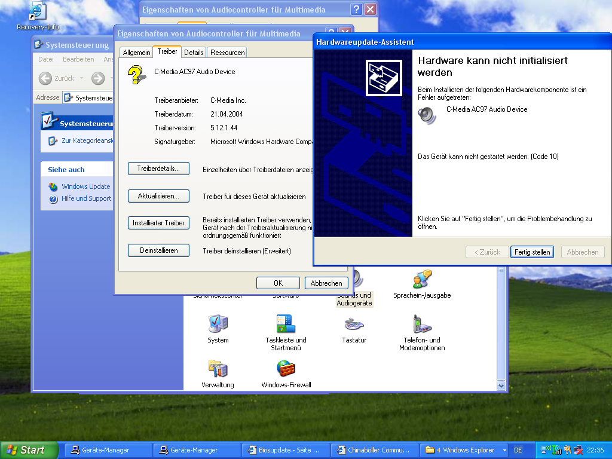The height and width of the screenshot is (459, 612).
Task: Click the Aktualisieren driver button
Action: [158, 196]
